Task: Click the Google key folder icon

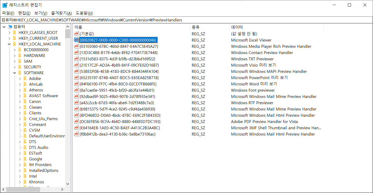Action: [x=25, y=159]
